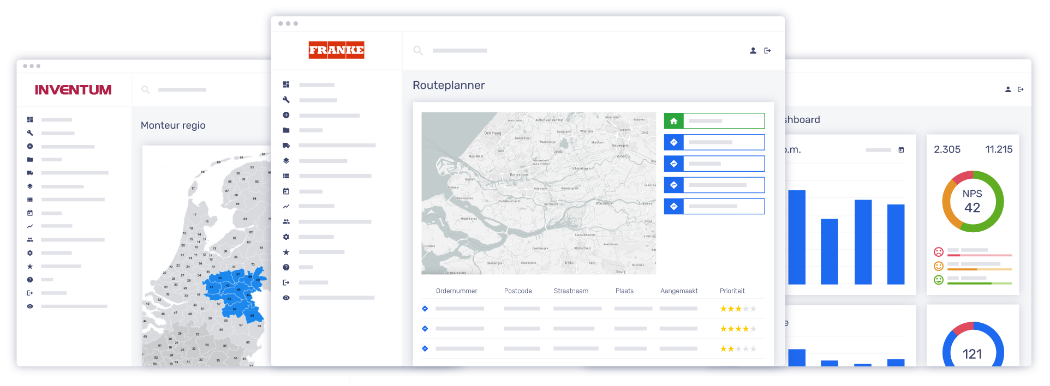Click the Franke logo

336,50
